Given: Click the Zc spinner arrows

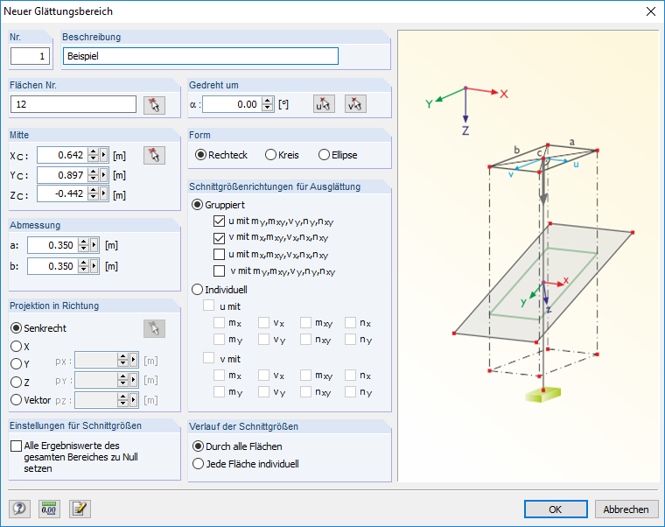Looking at the screenshot, I should [94, 193].
